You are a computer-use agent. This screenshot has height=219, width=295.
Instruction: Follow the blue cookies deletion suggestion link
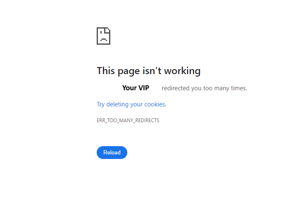pos(131,104)
